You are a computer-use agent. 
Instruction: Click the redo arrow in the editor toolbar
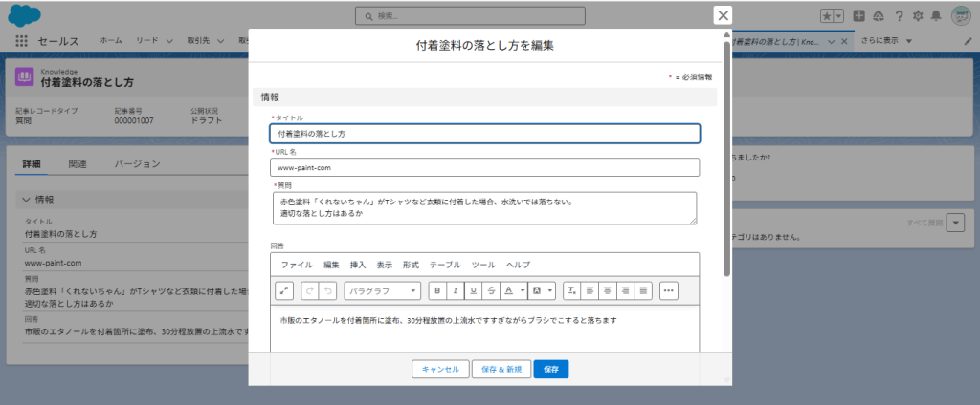pos(310,290)
